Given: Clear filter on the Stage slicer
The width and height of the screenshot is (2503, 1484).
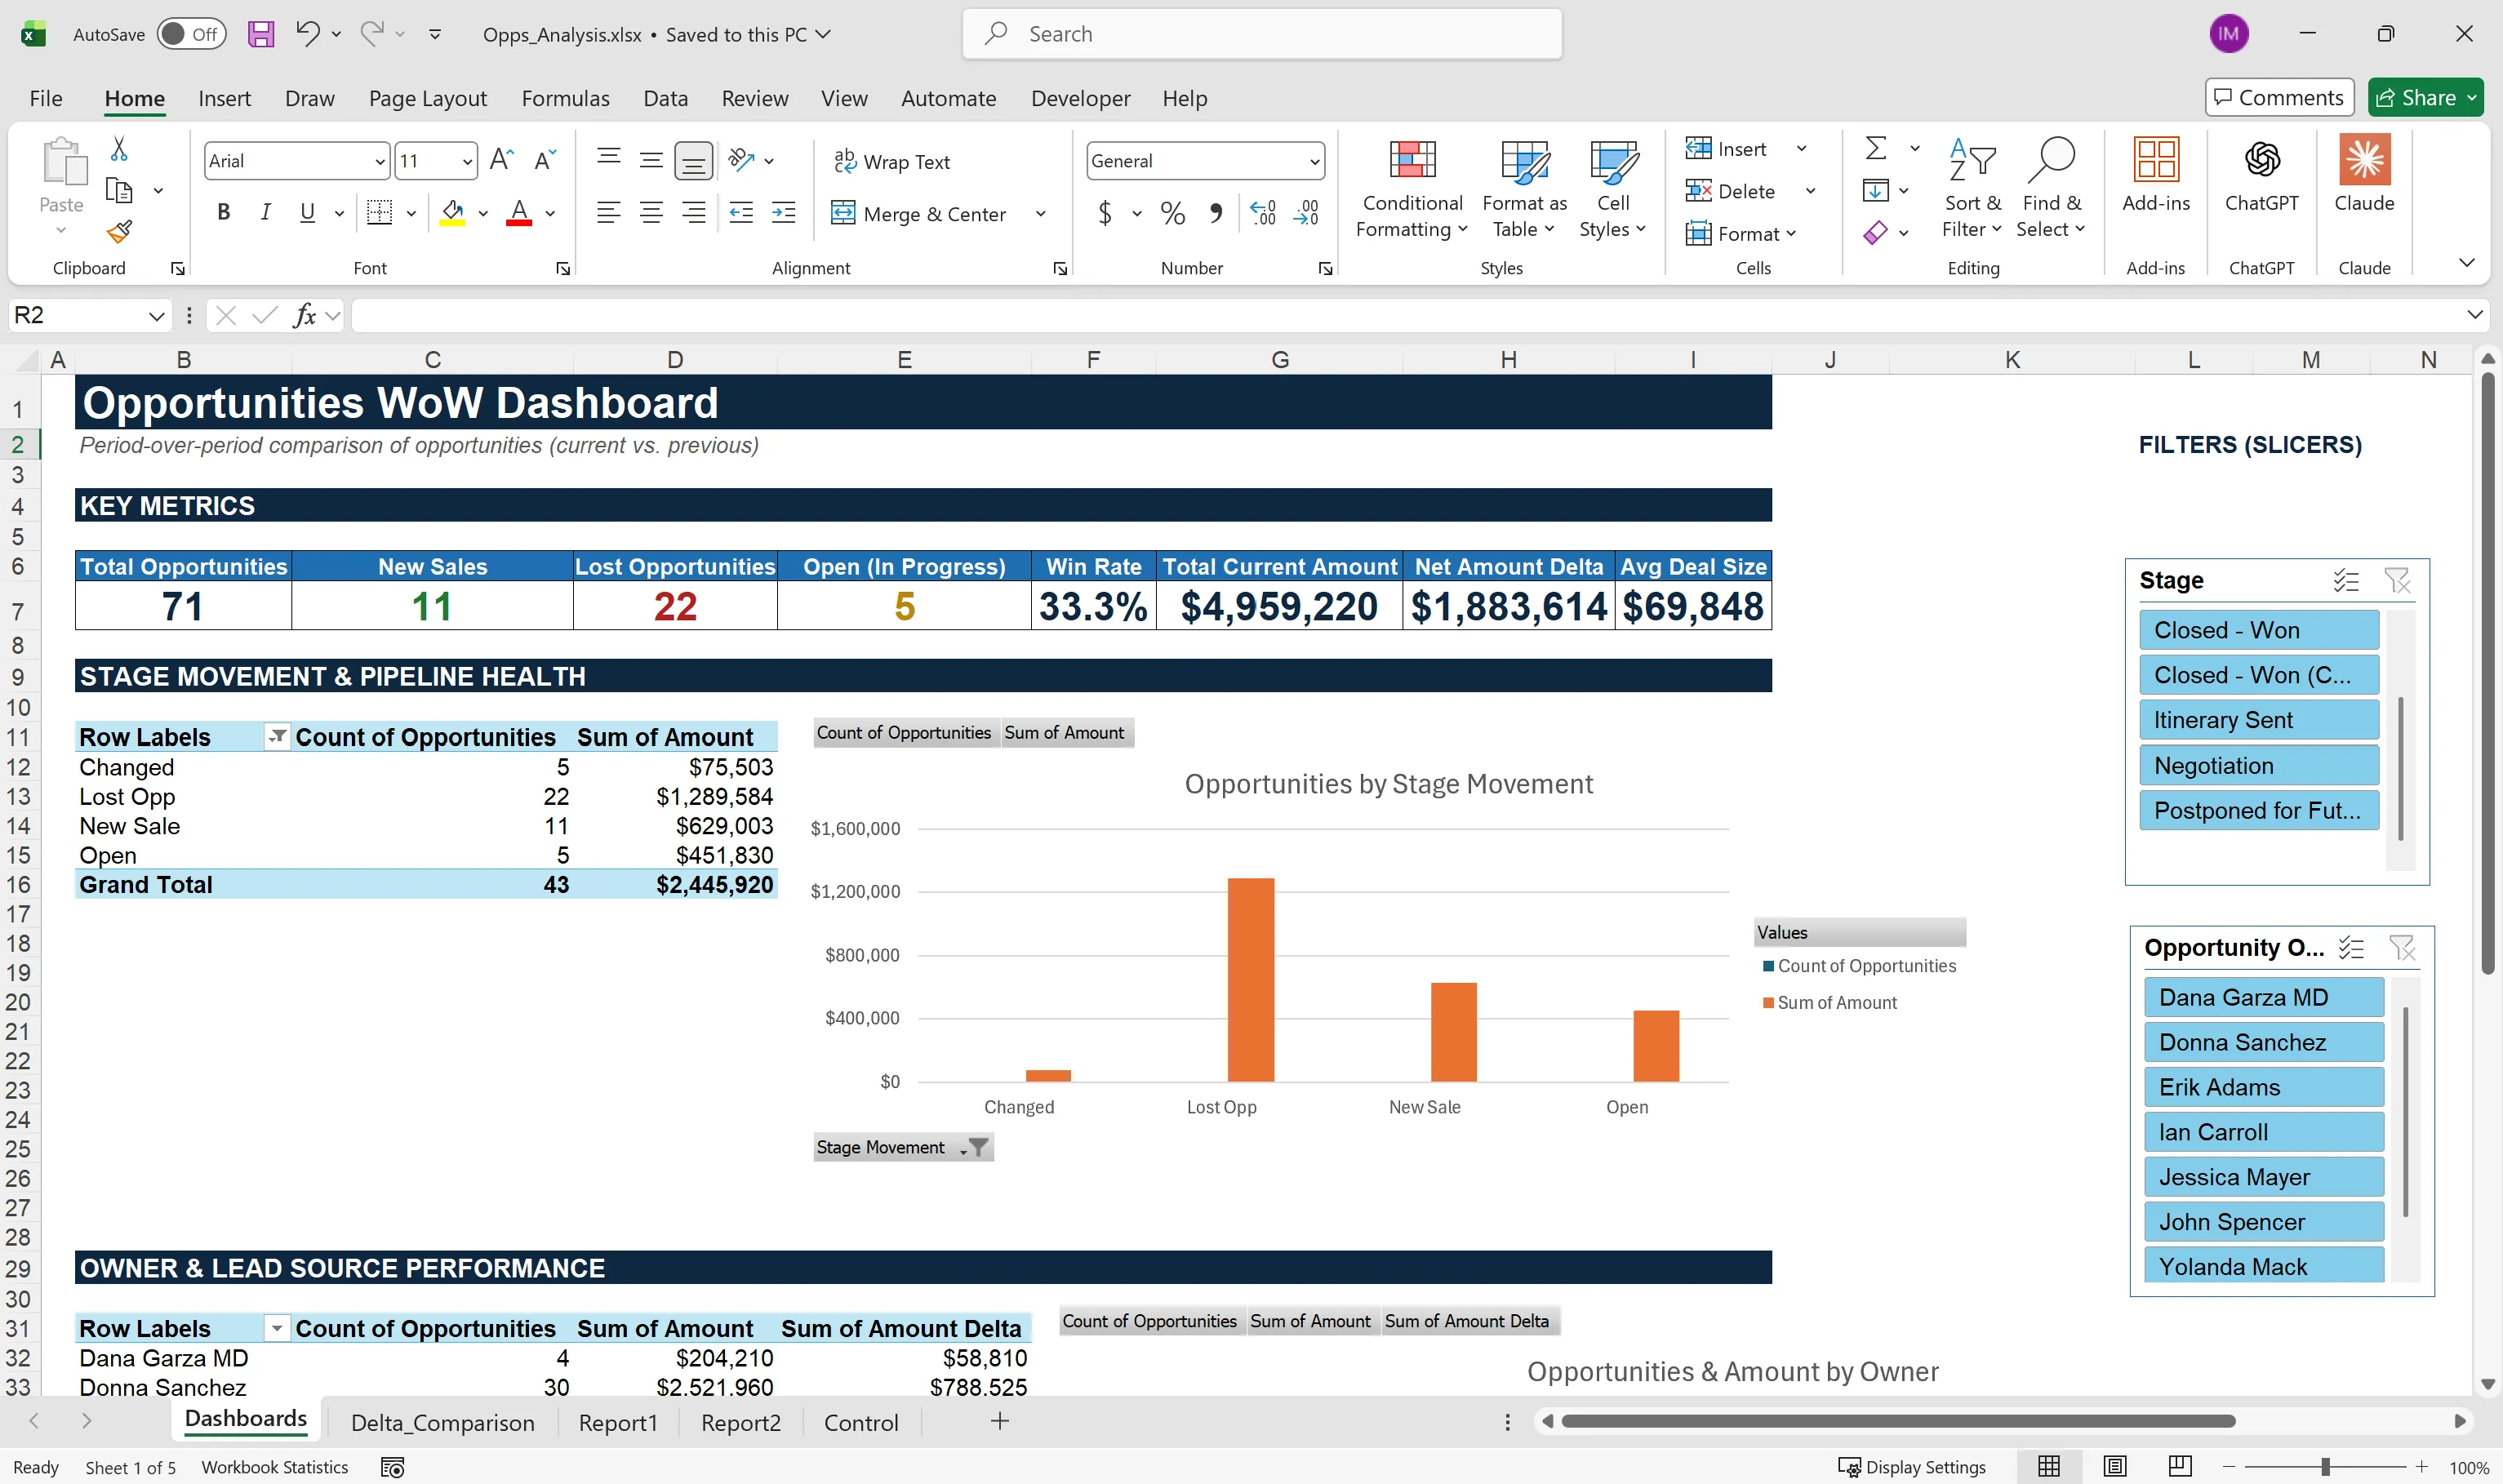Looking at the screenshot, I should 2397,580.
